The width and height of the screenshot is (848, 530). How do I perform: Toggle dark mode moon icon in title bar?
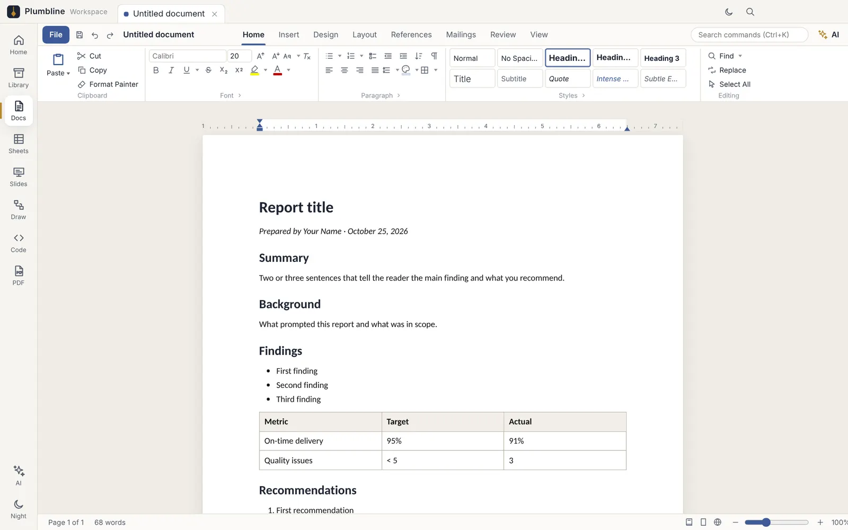[729, 12]
